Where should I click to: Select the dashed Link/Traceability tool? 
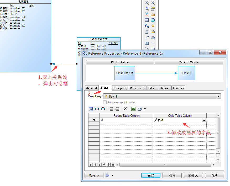coord(147,38)
